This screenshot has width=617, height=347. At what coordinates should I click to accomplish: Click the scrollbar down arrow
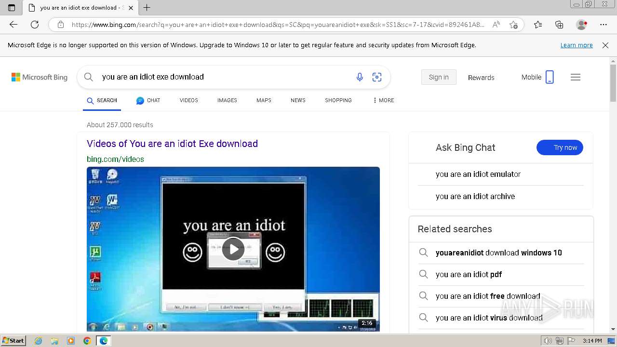tap(613, 330)
